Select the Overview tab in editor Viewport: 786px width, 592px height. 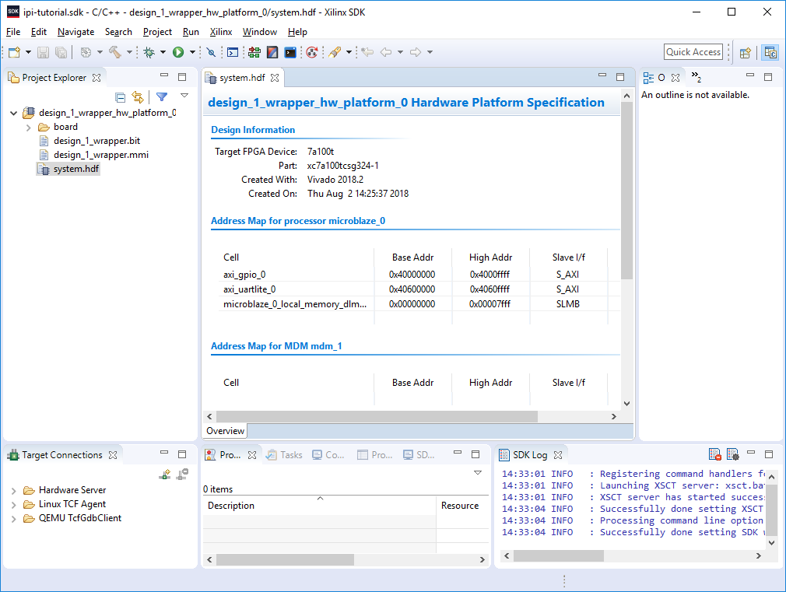pos(226,431)
